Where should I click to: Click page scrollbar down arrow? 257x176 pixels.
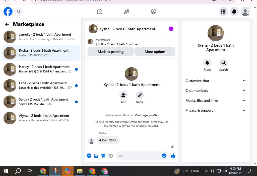tap(255, 163)
